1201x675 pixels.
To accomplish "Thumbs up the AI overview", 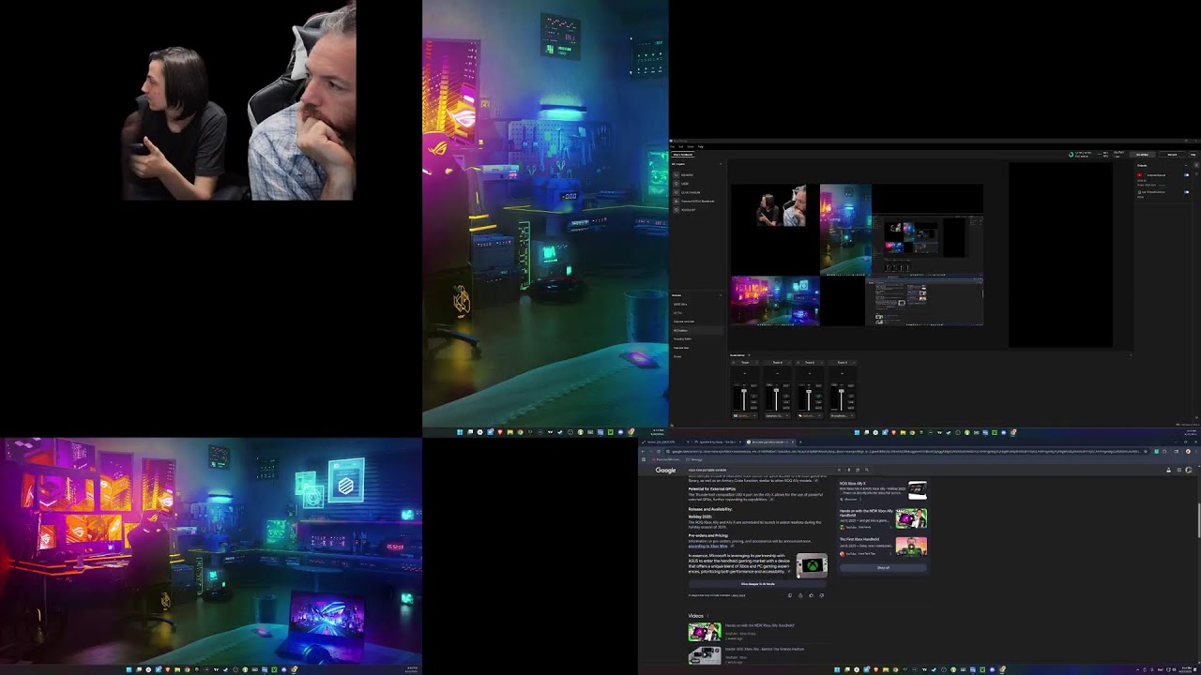I will [812, 595].
